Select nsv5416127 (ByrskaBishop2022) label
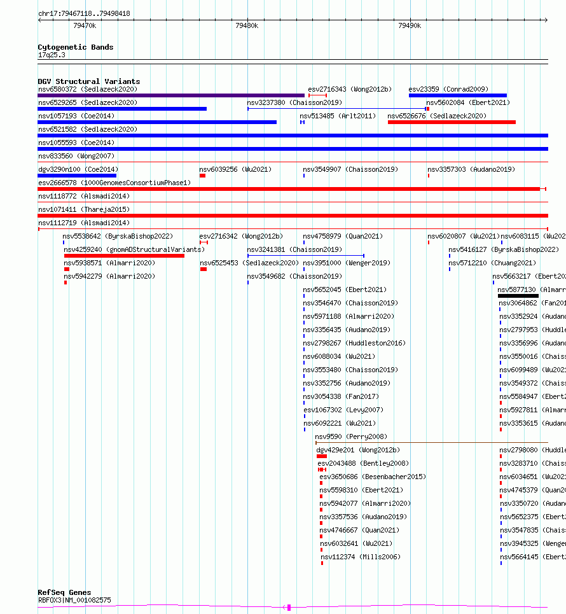The width and height of the screenshot is (566, 614). tap(504, 249)
